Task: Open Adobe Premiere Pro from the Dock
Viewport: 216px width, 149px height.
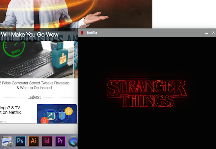Action: click(x=60, y=141)
